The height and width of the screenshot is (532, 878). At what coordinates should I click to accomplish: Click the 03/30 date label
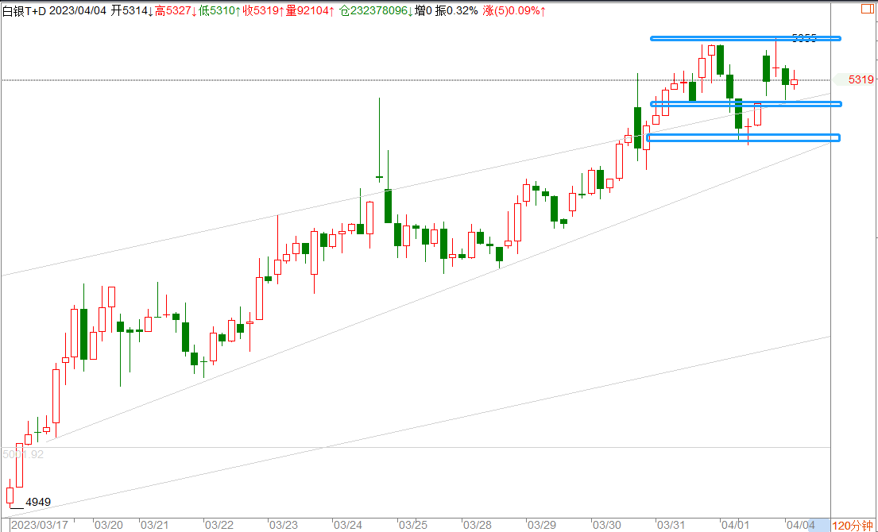pos(607,526)
